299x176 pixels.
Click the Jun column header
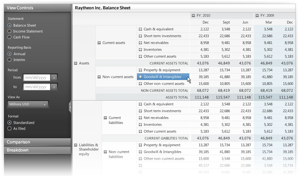[245, 22]
